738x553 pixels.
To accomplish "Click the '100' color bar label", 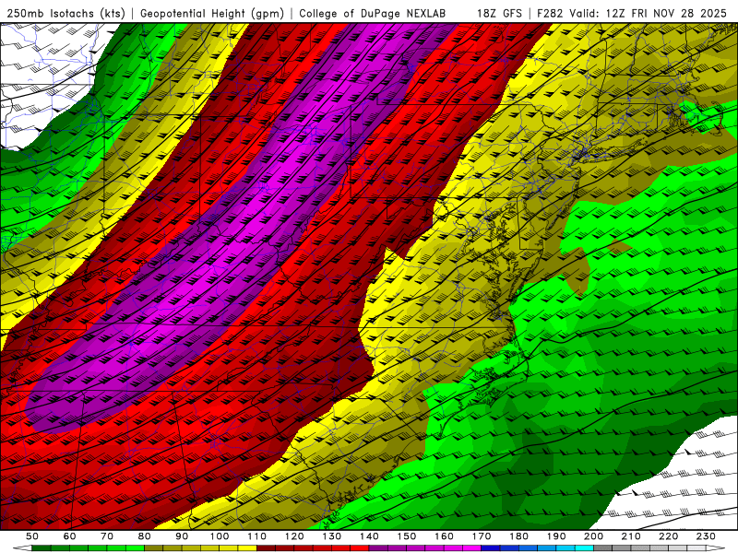I will point(220,536).
